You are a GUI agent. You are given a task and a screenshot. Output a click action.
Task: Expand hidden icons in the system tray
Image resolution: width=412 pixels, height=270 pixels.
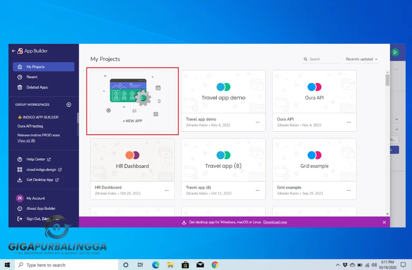pyautogui.click(x=338, y=264)
